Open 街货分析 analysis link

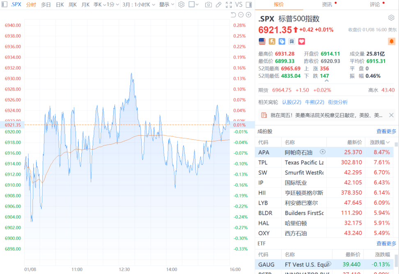coord(338,102)
